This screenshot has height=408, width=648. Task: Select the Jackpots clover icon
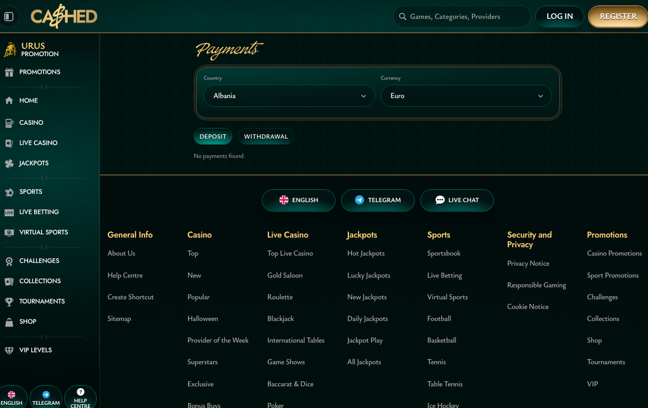pyautogui.click(x=9, y=164)
